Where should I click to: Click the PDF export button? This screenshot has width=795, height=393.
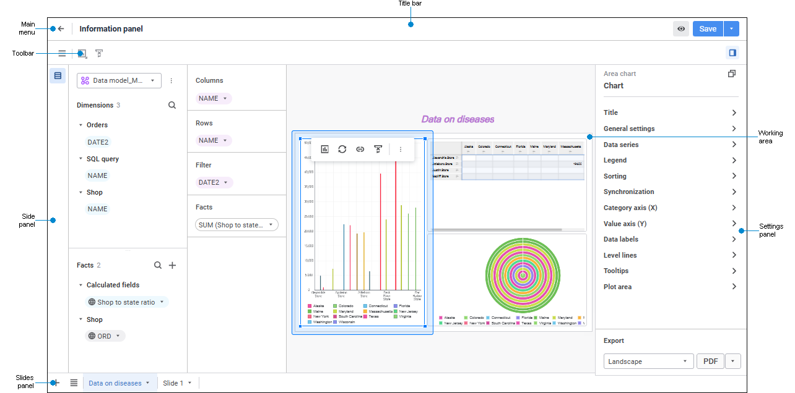pyautogui.click(x=710, y=361)
